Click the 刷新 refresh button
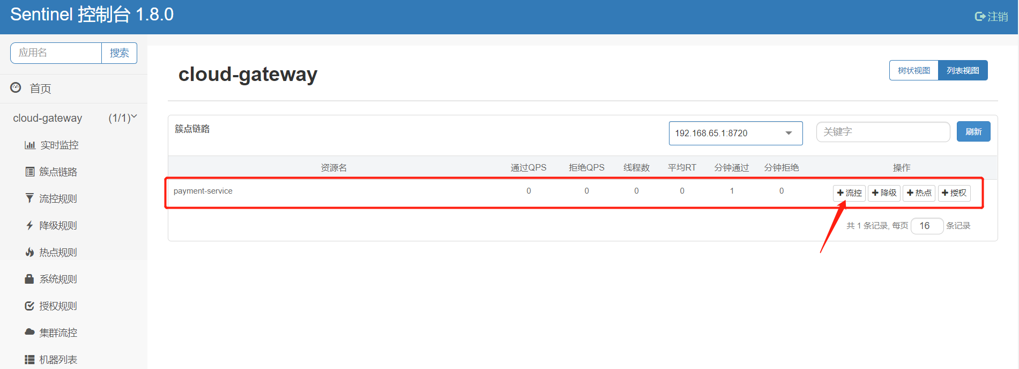Screen dimensions: 1019x369 tap(973, 131)
